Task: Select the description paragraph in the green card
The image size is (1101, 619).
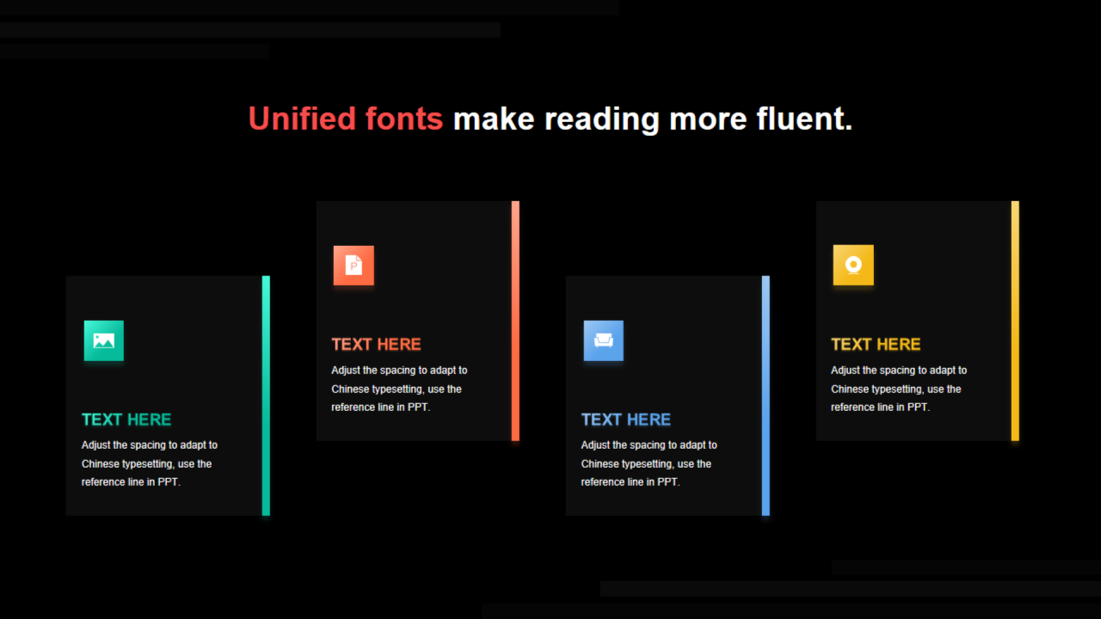Action: [x=149, y=463]
